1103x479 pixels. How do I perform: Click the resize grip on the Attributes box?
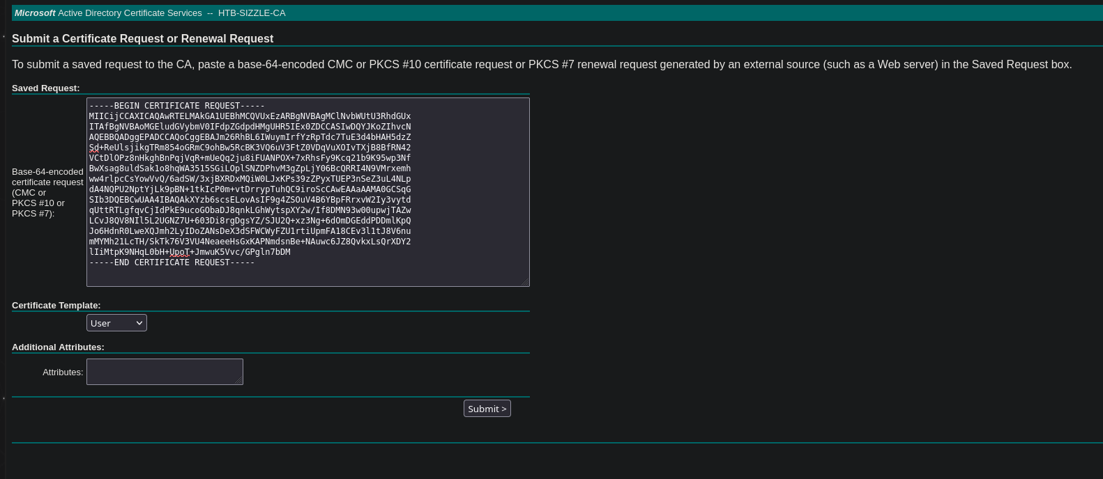click(x=239, y=381)
